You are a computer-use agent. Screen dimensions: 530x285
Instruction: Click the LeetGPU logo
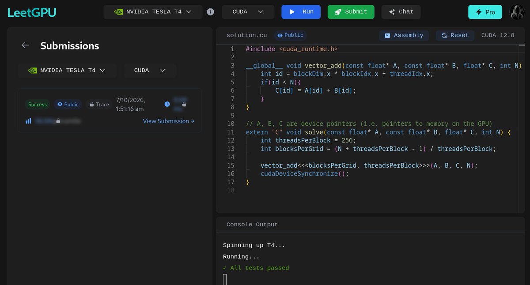tap(32, 12)
